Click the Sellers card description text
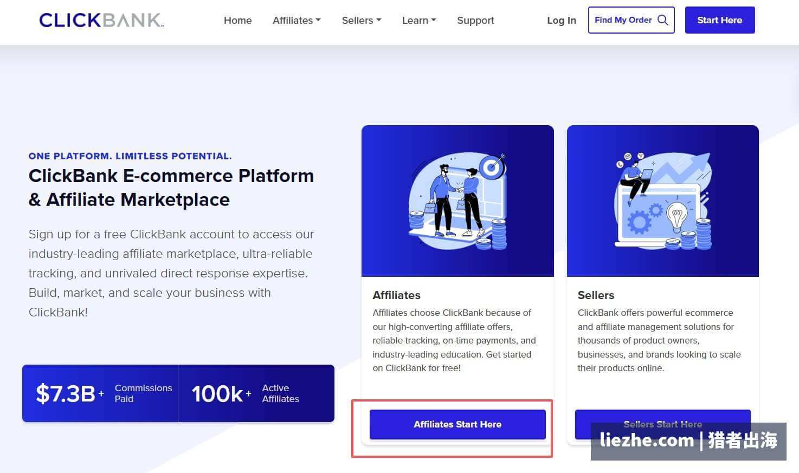Image resolution: width=799 pixels, height=473 pixels. point(659,340)
